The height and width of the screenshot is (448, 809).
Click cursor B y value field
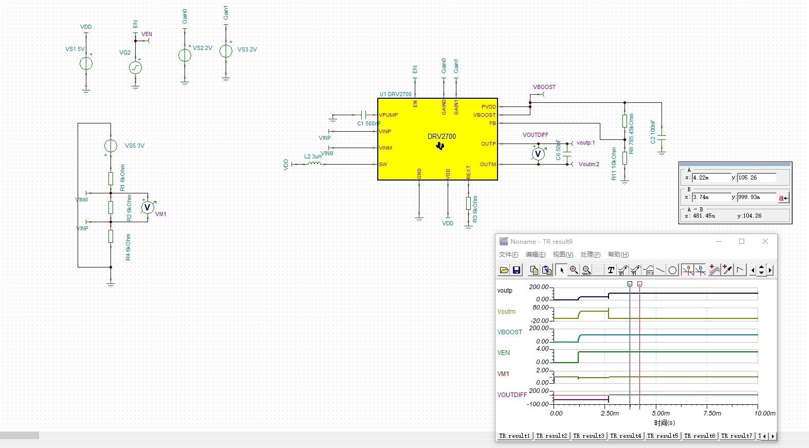(x=757, y=198)
